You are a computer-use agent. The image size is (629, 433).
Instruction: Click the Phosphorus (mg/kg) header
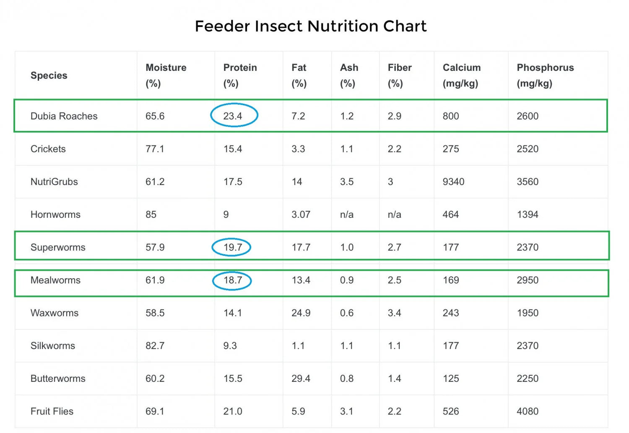pos(545,75)
